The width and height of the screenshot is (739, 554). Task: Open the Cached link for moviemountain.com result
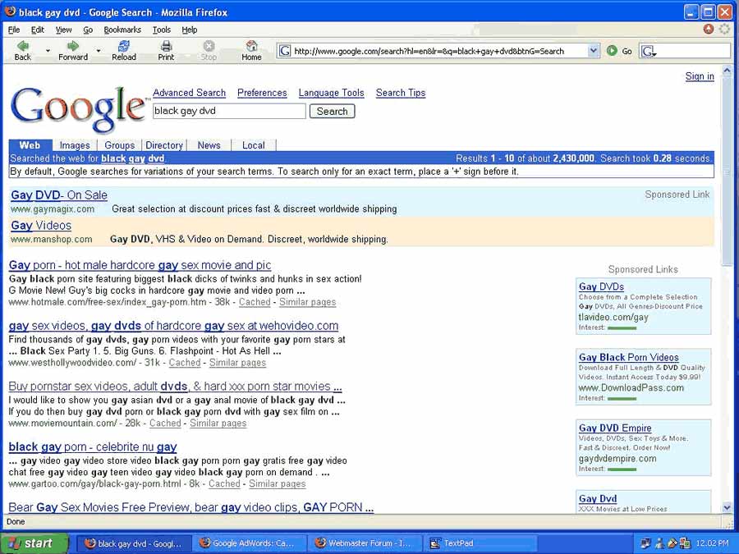[x=165, y=423]
